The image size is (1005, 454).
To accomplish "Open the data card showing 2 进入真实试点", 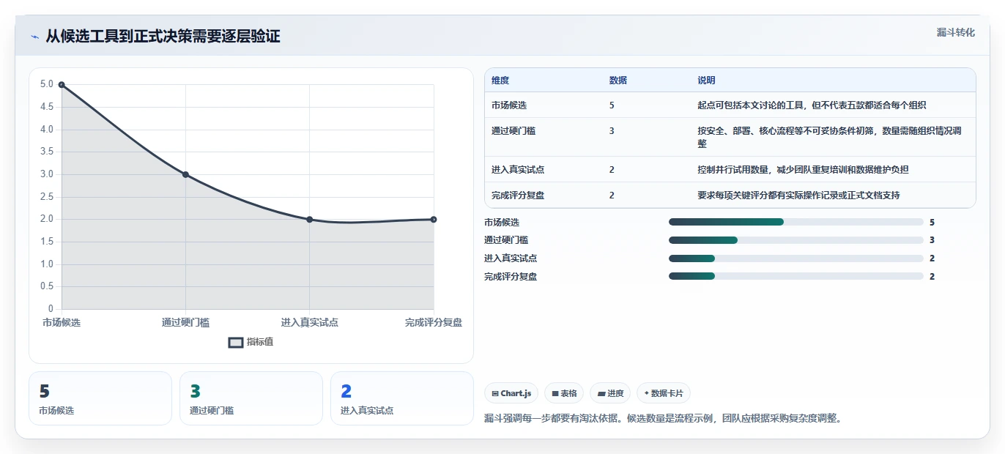I will pos(402,398).
